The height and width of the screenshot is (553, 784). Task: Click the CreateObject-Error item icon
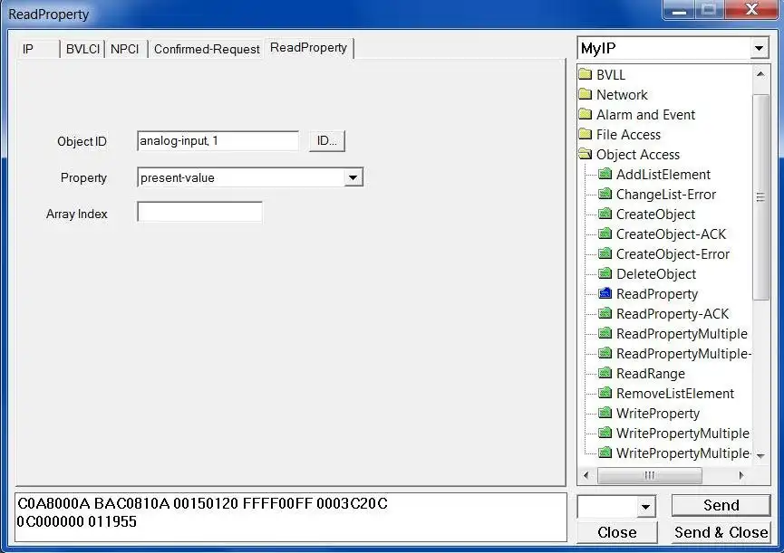605,253
